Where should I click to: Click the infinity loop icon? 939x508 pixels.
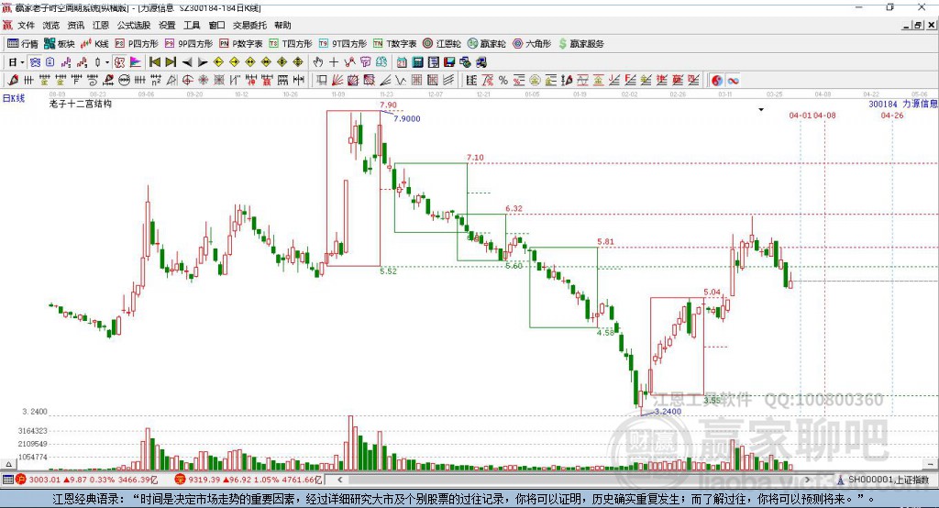point(733,81)
